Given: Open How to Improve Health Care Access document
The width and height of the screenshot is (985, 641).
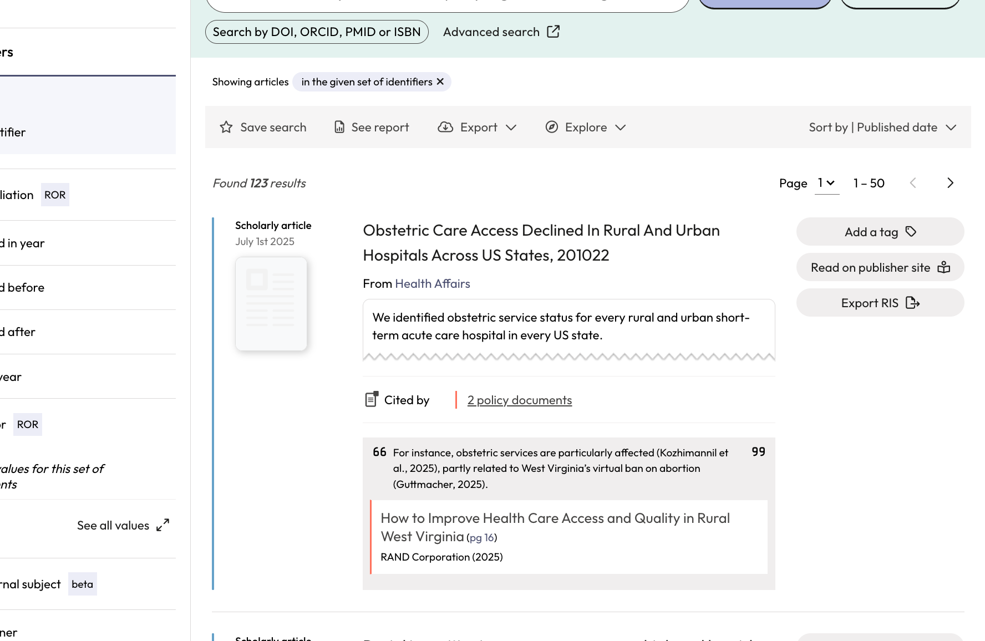Looking at the screenshot, I should (x=555, y=527).
